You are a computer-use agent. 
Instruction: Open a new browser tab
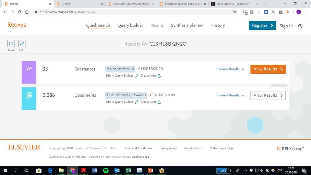(x=265, y=4)
